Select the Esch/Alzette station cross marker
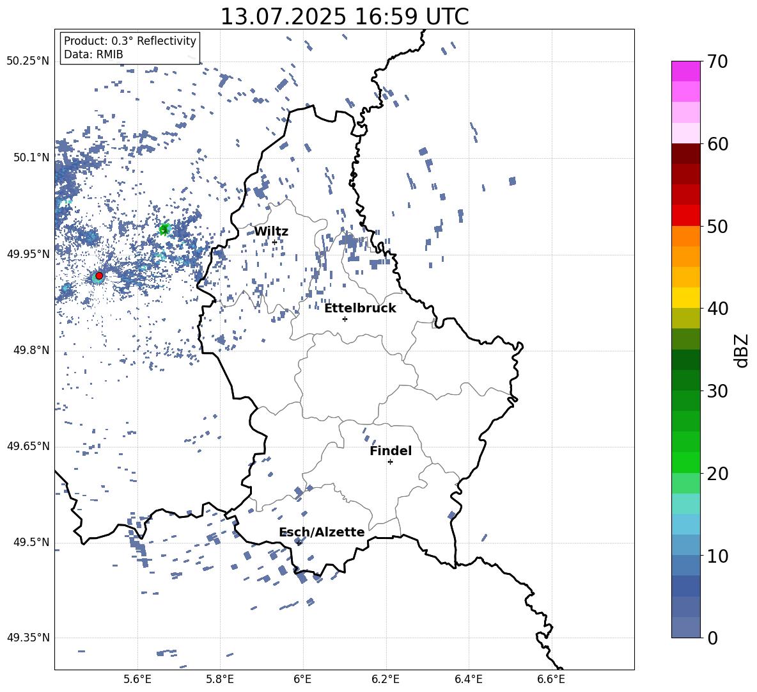Viewport: 757px width, 692px height. coord(299,543)
